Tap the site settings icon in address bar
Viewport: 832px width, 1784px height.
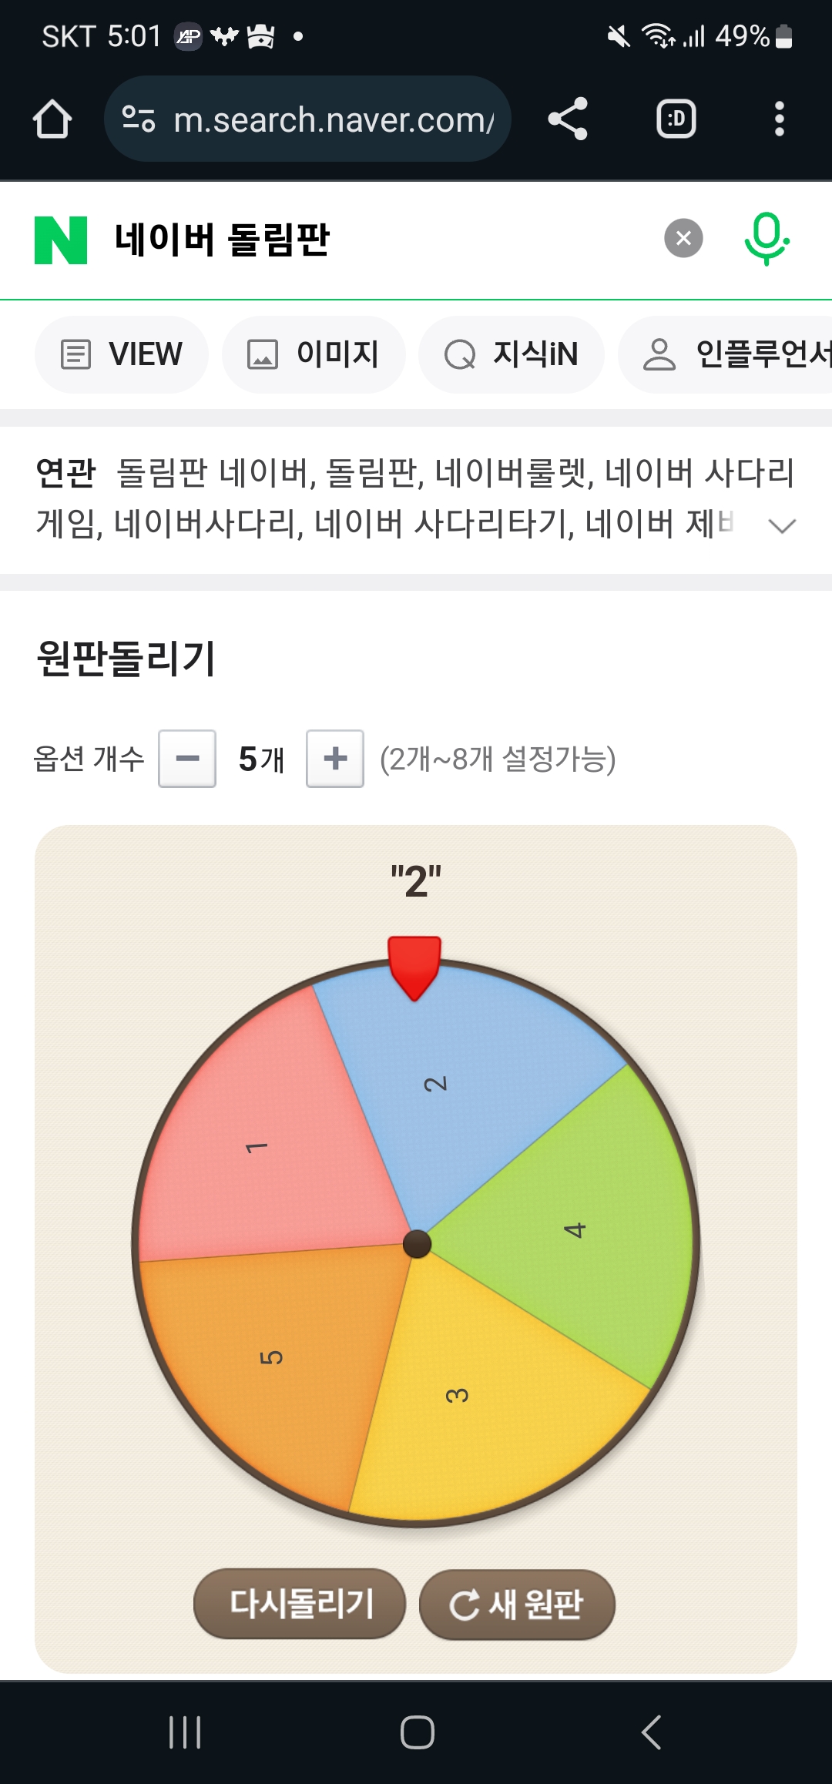click(139, 119)
